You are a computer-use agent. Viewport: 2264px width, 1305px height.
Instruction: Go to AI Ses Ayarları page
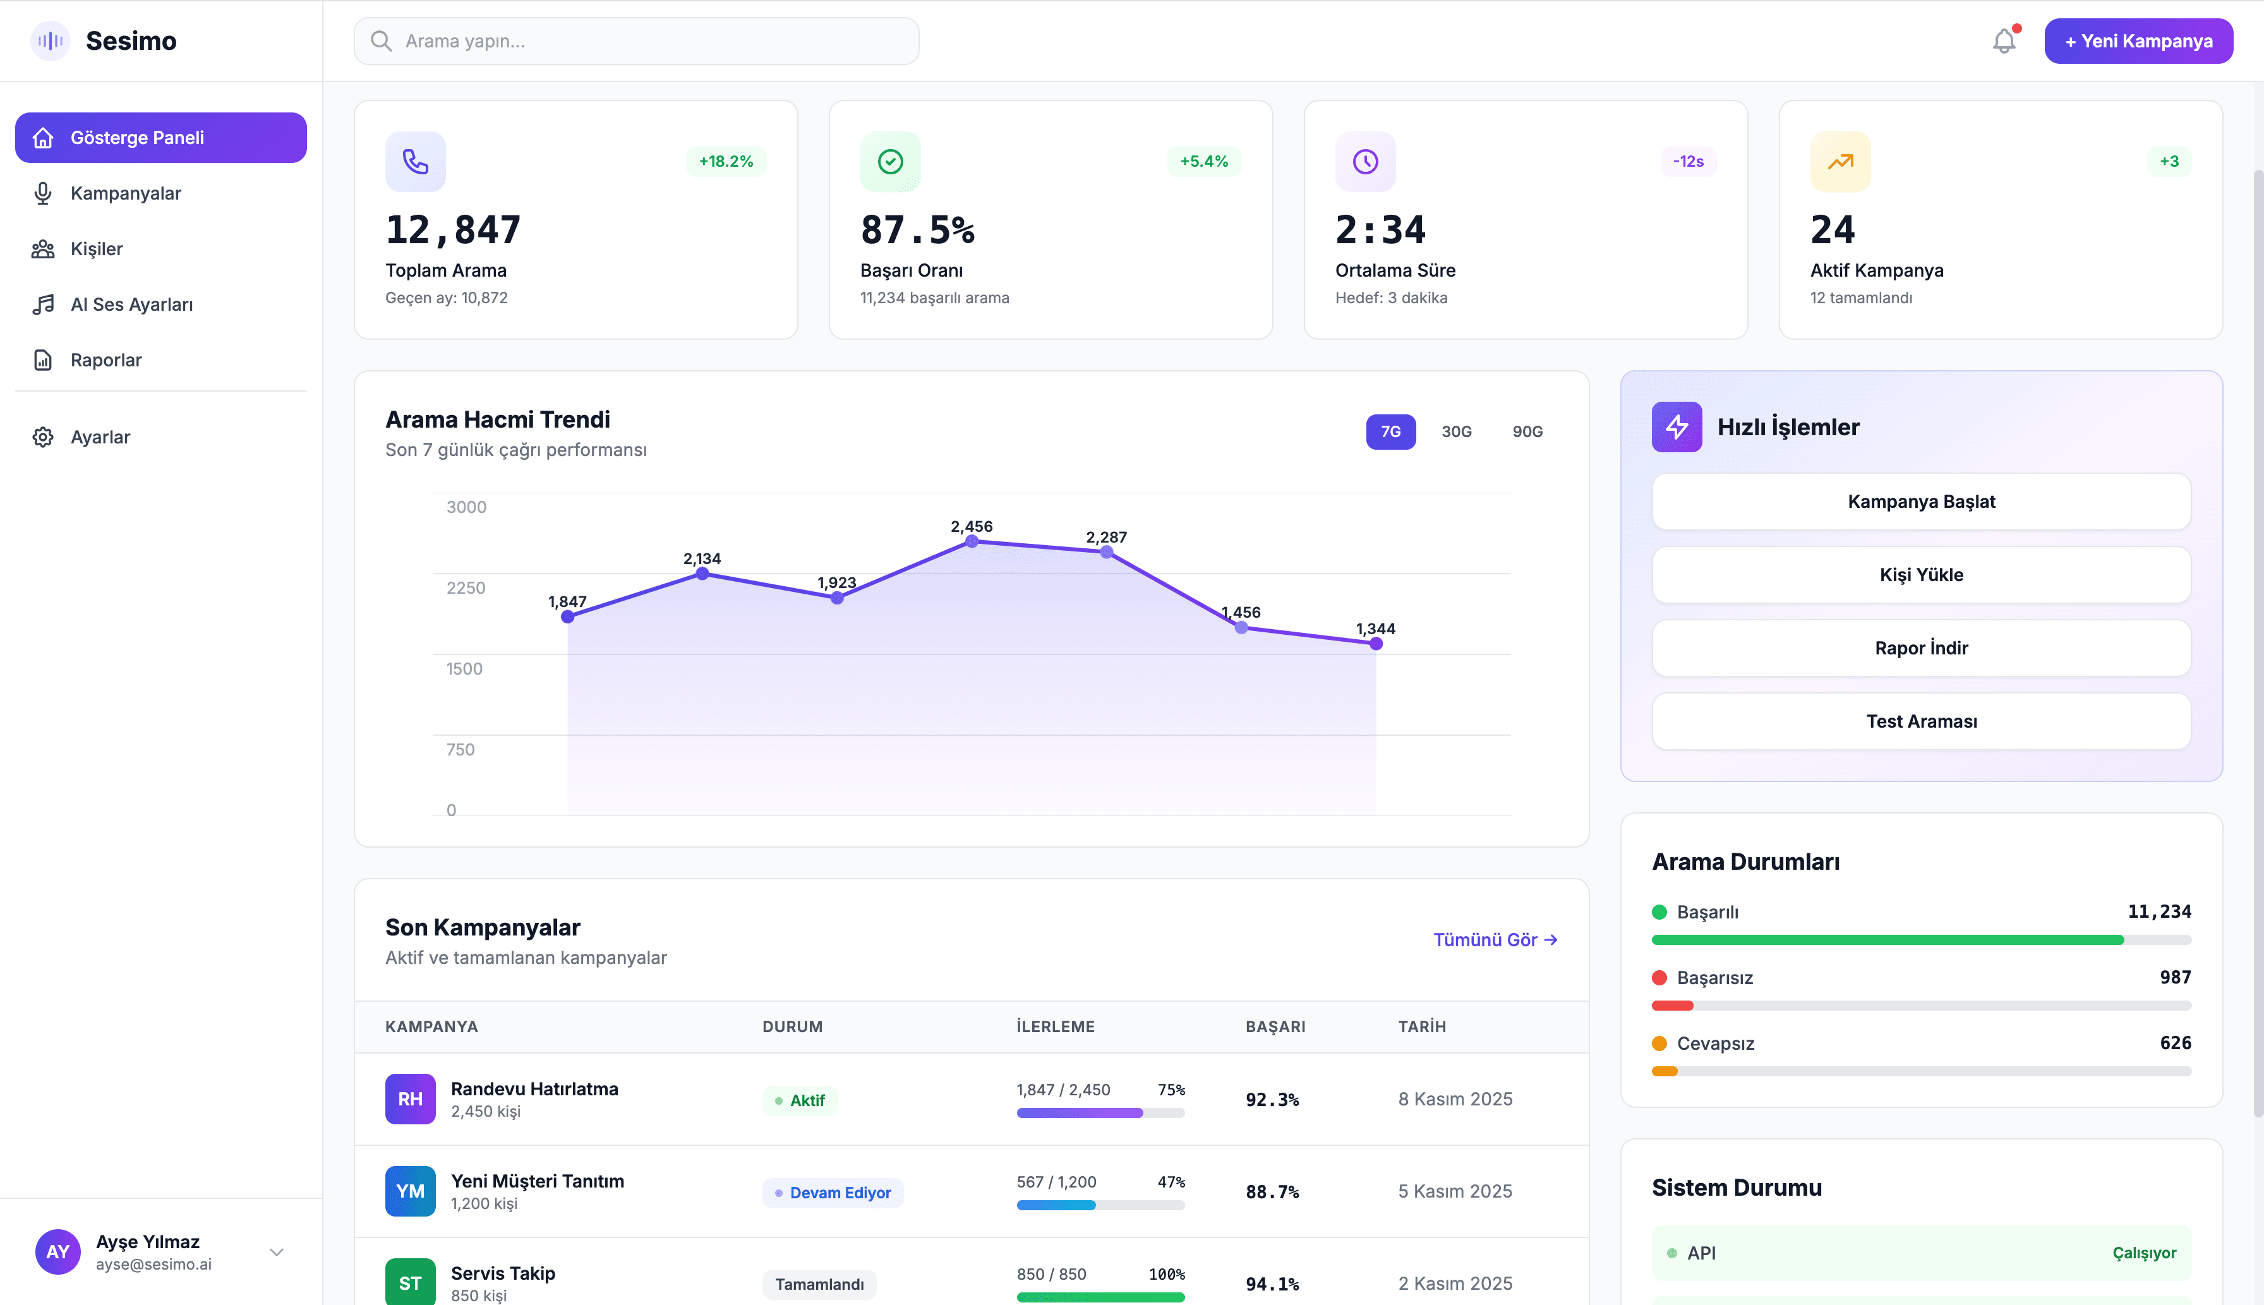[x=132, y=304]
